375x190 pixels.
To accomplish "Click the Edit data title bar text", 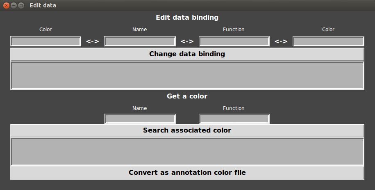I will 43,6.
